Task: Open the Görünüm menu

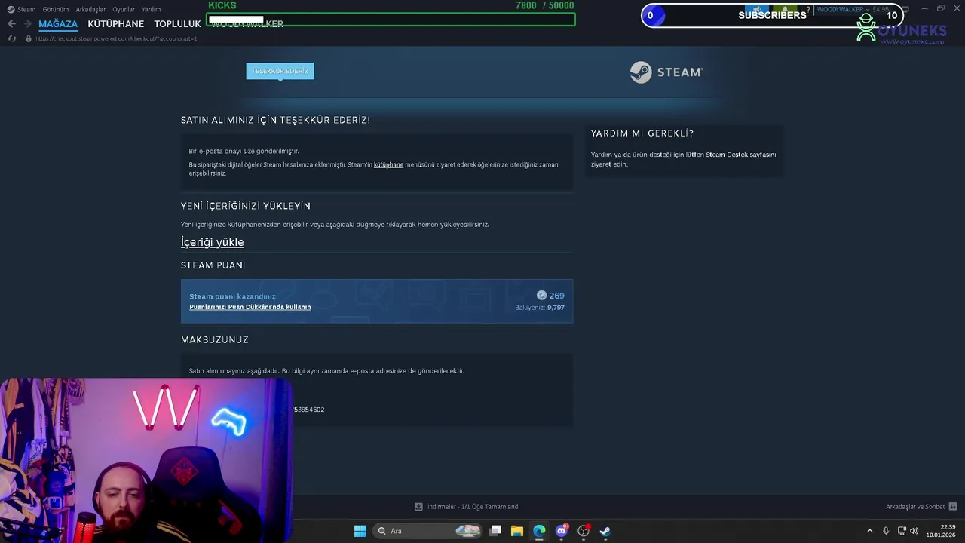Action: 56,9
